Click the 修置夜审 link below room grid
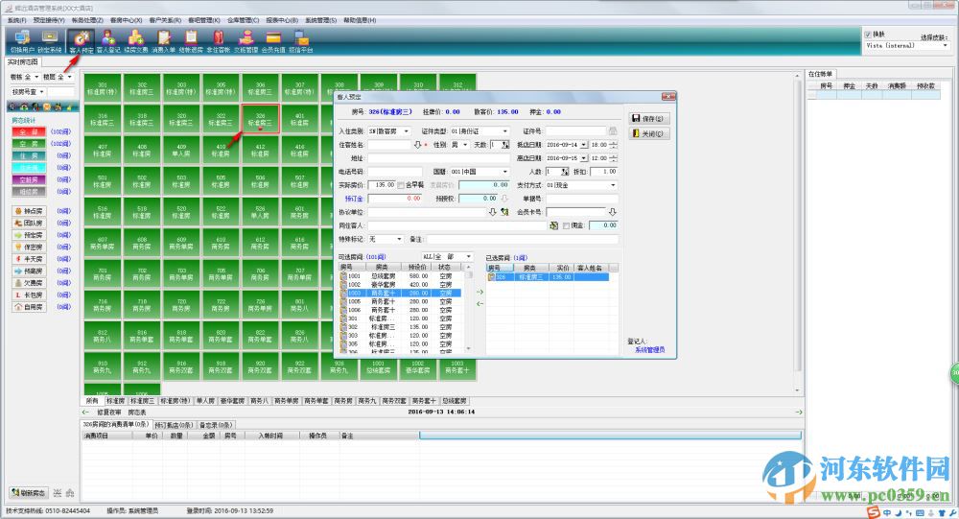 click(109, 413)
